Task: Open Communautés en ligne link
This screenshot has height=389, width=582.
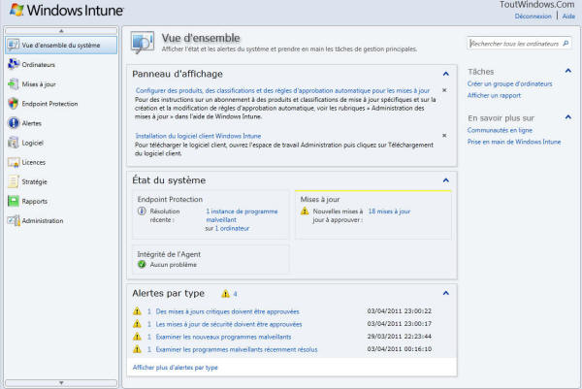Action: point(500,130)
